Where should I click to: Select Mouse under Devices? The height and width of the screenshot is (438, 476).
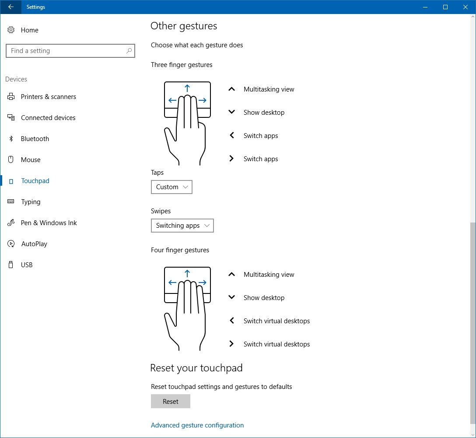click(31, 159)
